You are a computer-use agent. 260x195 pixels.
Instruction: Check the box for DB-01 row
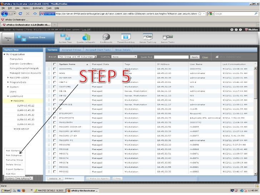pyautogui.click(x=54, y=91)
